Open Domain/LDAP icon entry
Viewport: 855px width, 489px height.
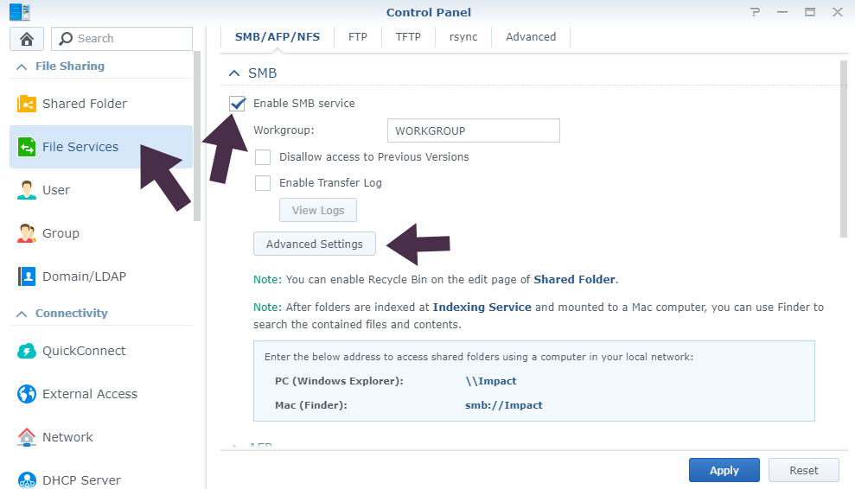27,276
